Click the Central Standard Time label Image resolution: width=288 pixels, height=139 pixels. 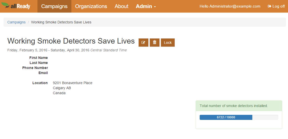(109, 50)
